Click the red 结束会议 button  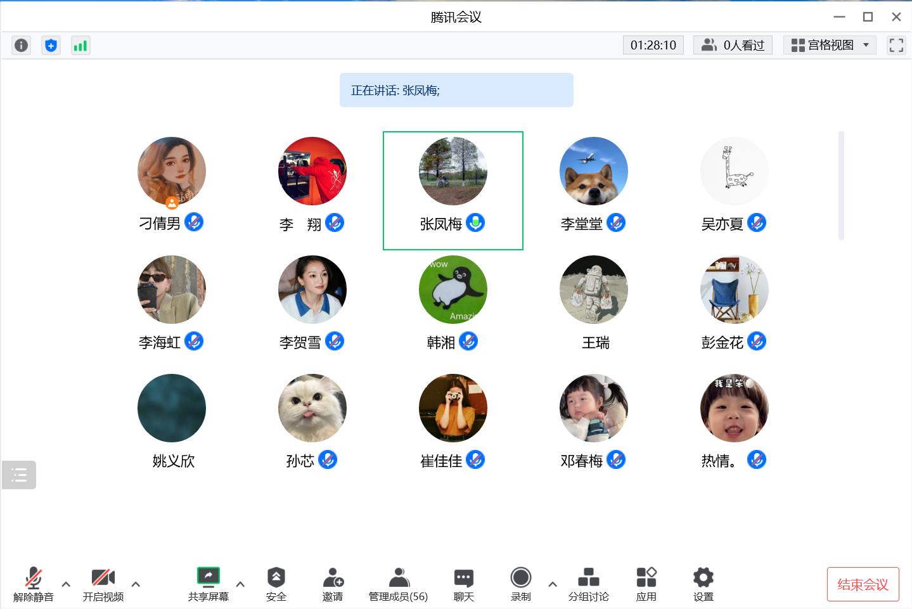click(863, 584)
